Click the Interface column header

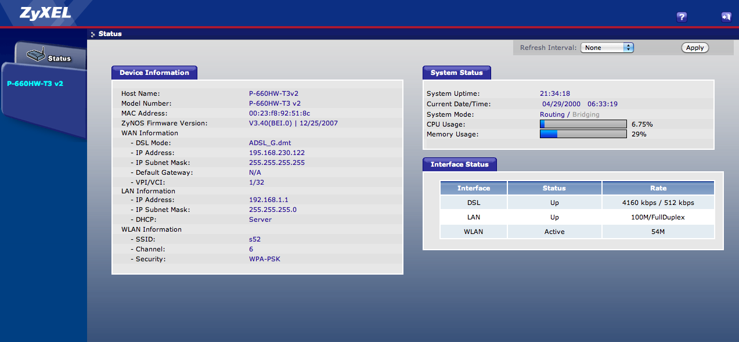[x=474, y=188]
